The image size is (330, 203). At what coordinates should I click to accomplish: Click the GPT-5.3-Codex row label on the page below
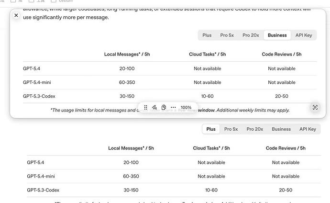(43, 190)
